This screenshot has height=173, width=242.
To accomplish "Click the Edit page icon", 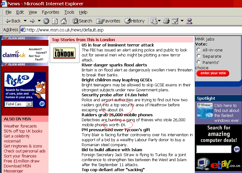I will (x=175, y=21).
